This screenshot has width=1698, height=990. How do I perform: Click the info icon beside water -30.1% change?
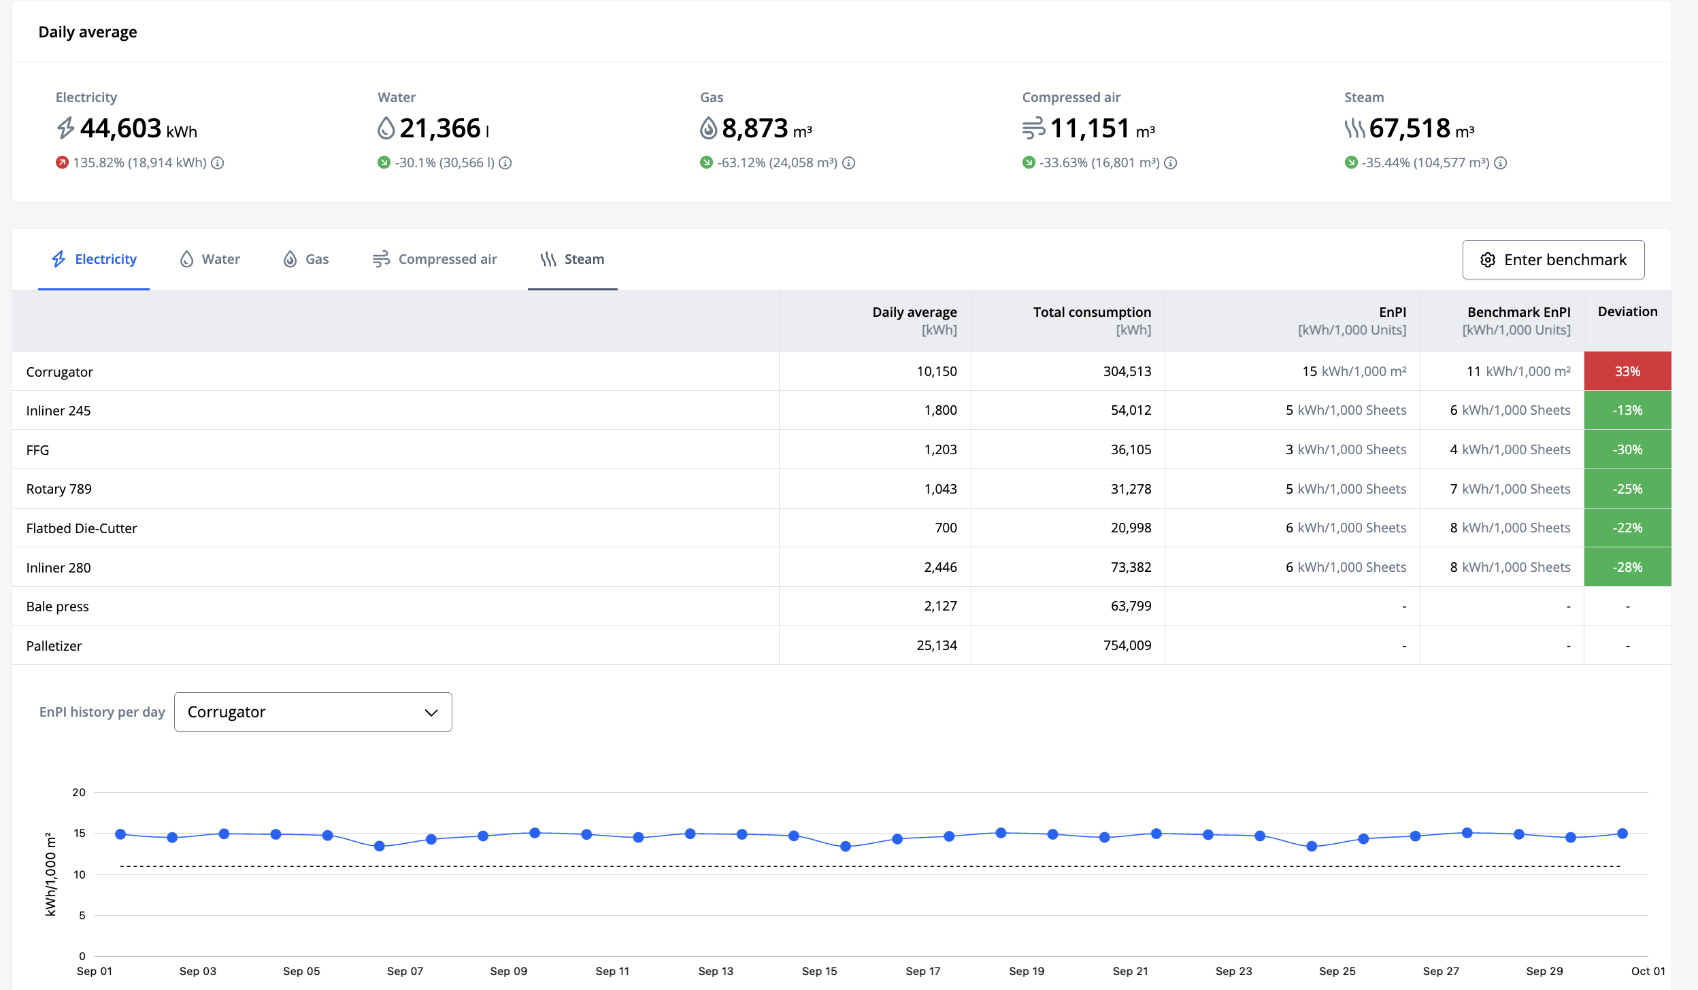point(505,163)
